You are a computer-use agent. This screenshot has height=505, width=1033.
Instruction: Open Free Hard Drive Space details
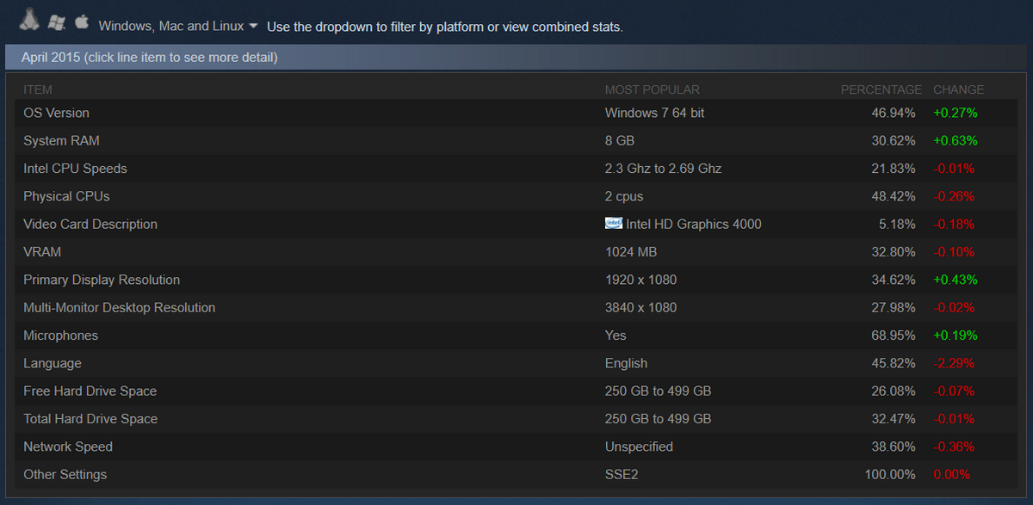[516, 391]
